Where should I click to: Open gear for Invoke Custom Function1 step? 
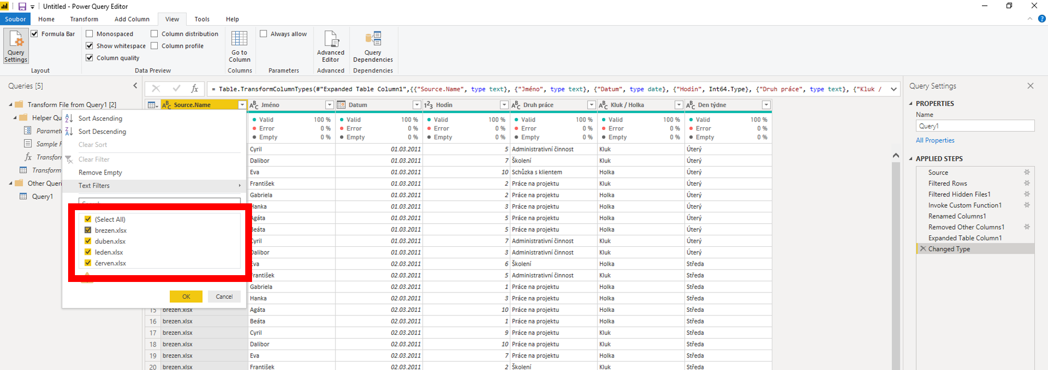(1027, 205)
